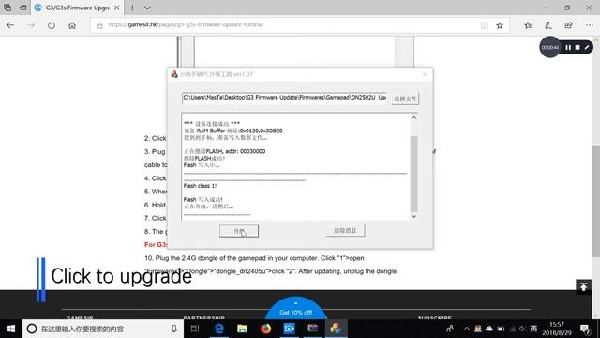Image resolution: width=600 pixels, height=338 pixels.
Task: Click the Cortana search box
Action: point(103,329)
